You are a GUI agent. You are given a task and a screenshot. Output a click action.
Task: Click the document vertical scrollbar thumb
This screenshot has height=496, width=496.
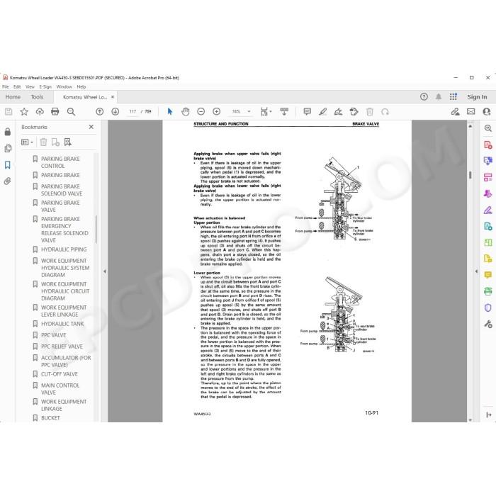470,174
